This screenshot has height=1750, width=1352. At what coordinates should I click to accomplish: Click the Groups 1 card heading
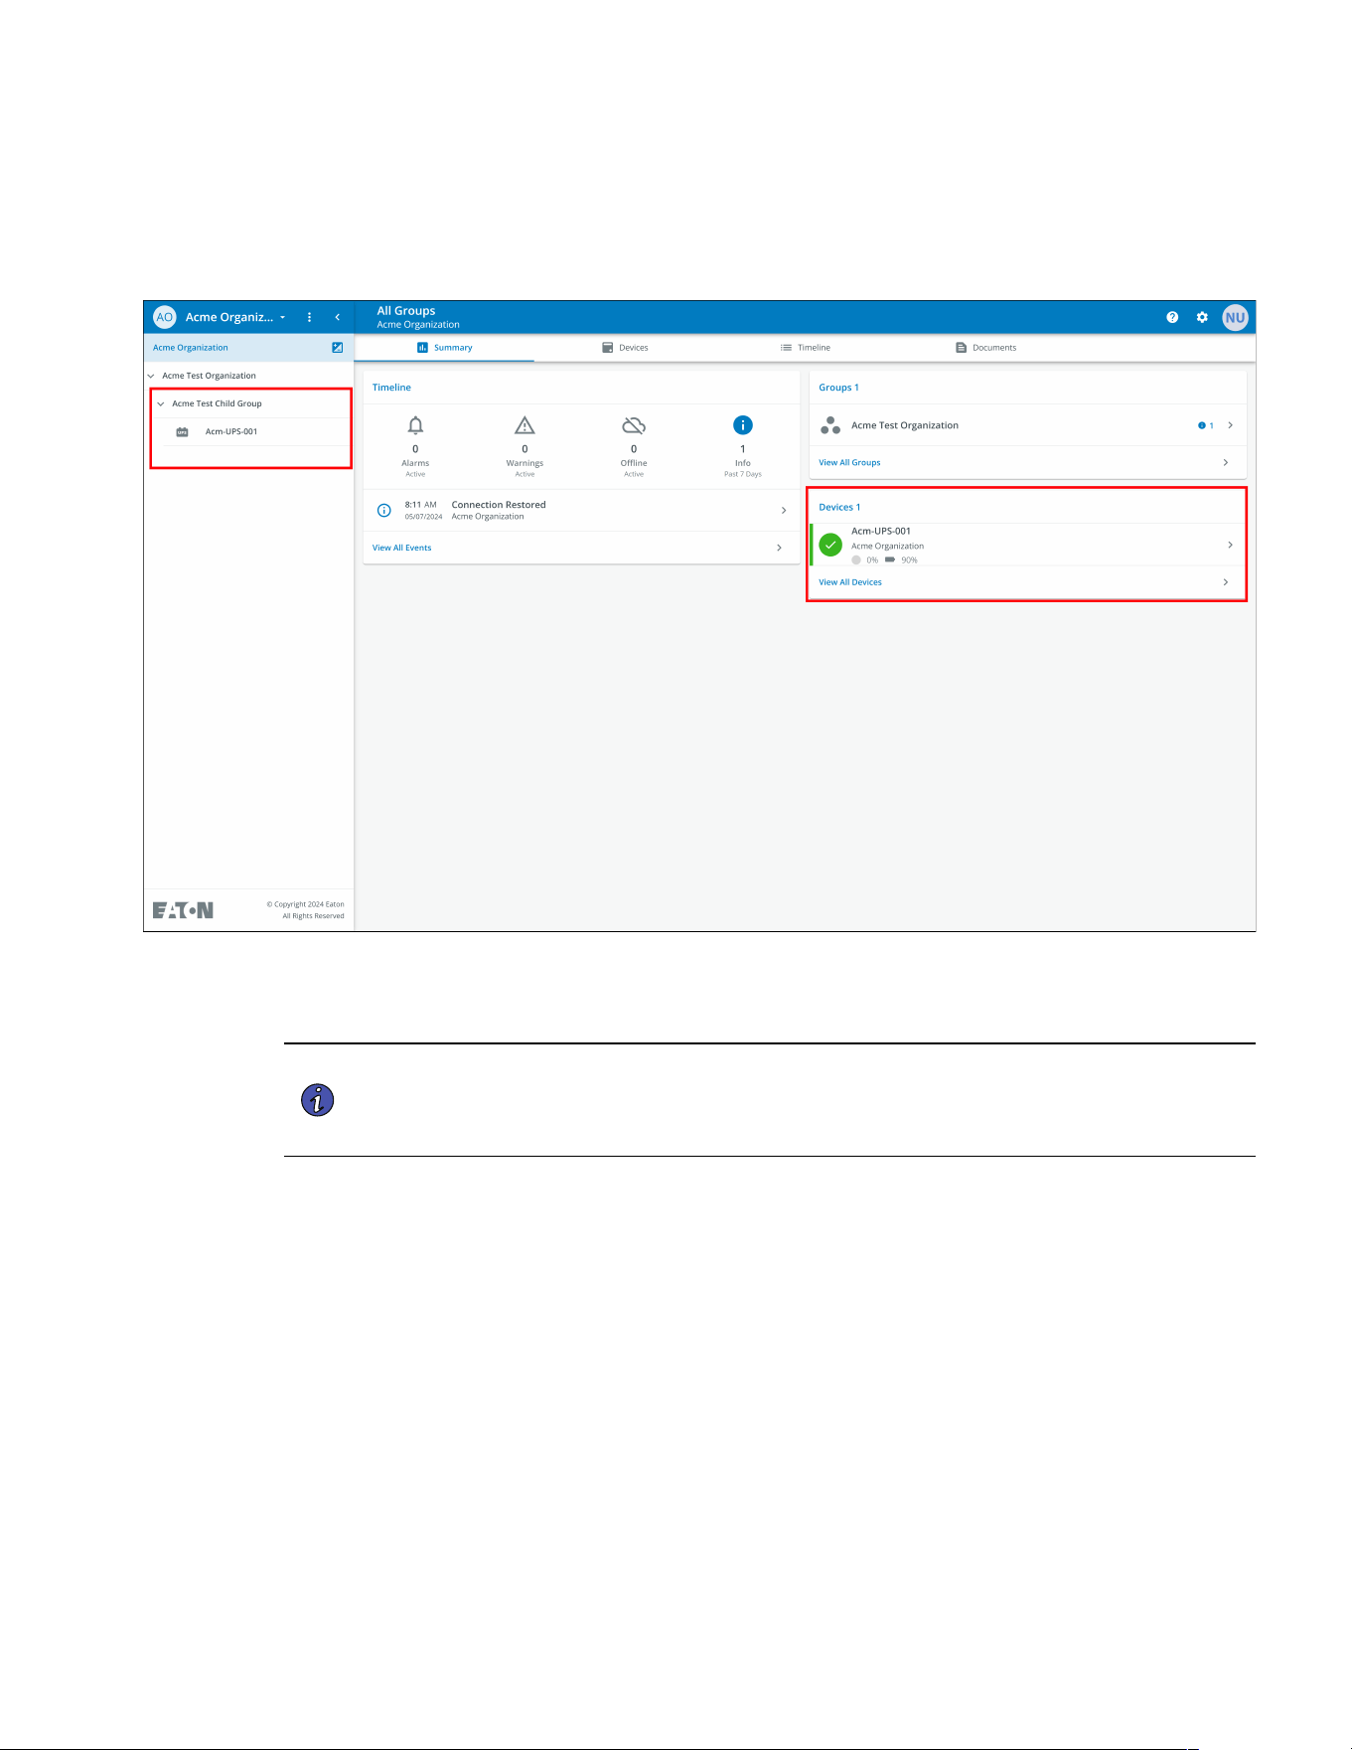pyautogui.click(x=838, y=388)
